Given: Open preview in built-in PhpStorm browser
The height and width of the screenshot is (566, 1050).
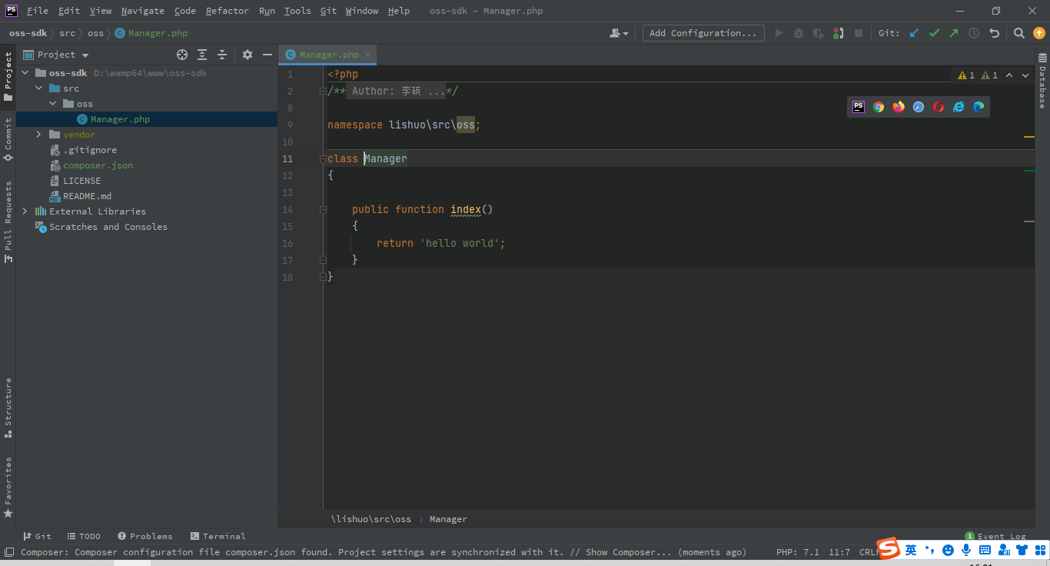Looking at the screenshot, I should [859, 107].
